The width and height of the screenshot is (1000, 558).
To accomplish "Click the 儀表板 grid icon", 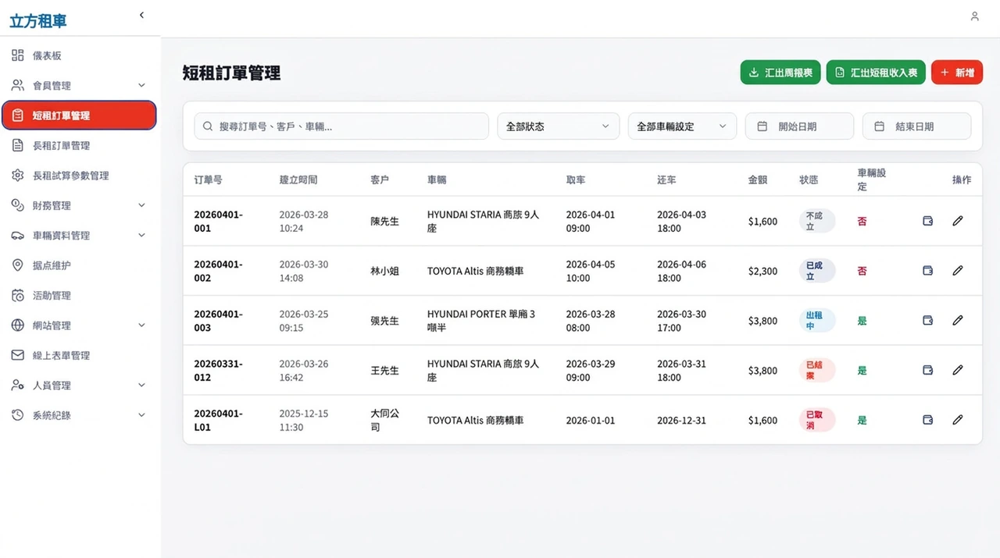I will pyautogui.click(x=17, y=55).
